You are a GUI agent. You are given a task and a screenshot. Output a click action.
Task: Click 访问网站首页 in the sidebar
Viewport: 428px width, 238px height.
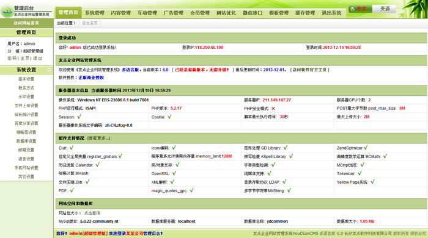pos(26,23)
